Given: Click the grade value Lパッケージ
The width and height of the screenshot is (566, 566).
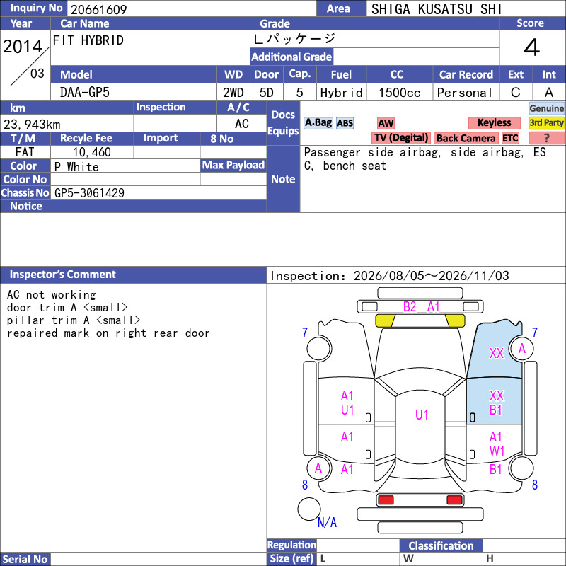Looking at the screenshot, I should [x=294, y=39].
